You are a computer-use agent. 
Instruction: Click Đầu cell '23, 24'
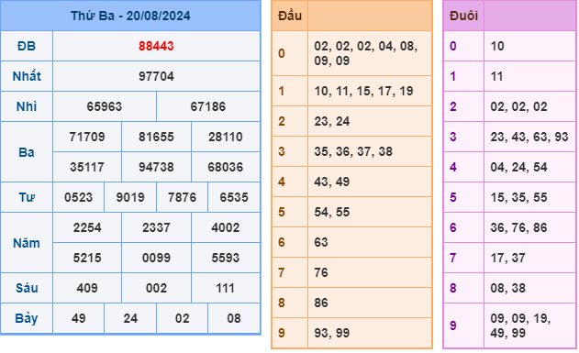tap(370, 121)
